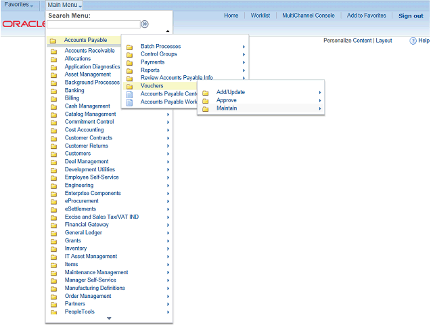Click the Add/Update folder icon

coord(206,93)
